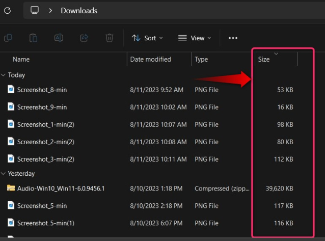The image size is (325, 241).
Task: Click the Refresh icon in address bar
Action: 7,10
